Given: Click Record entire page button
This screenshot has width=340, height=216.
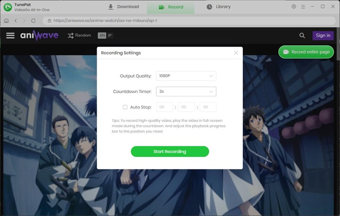Looking at the screenshot, I should [x=306, y=52].
